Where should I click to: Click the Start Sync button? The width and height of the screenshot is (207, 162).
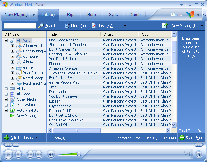coord(191,138)
